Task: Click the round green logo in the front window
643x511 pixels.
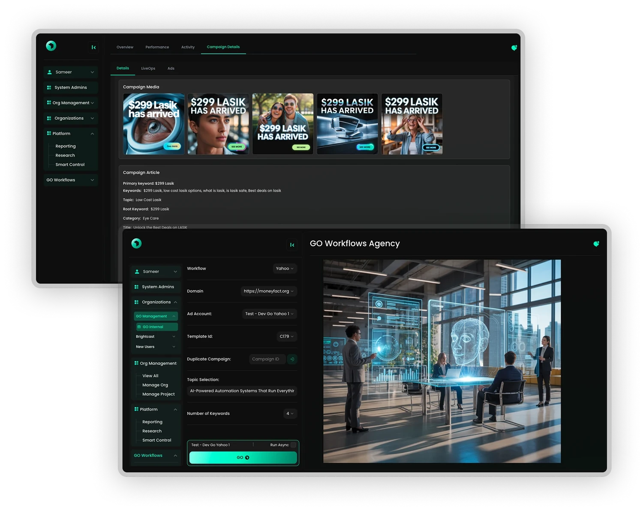Action: (136, 243)
